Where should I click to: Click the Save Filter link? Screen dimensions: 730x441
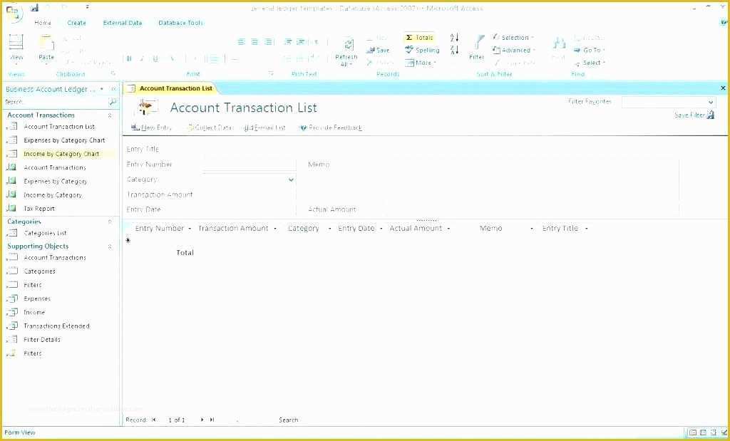tap(689, 115)
